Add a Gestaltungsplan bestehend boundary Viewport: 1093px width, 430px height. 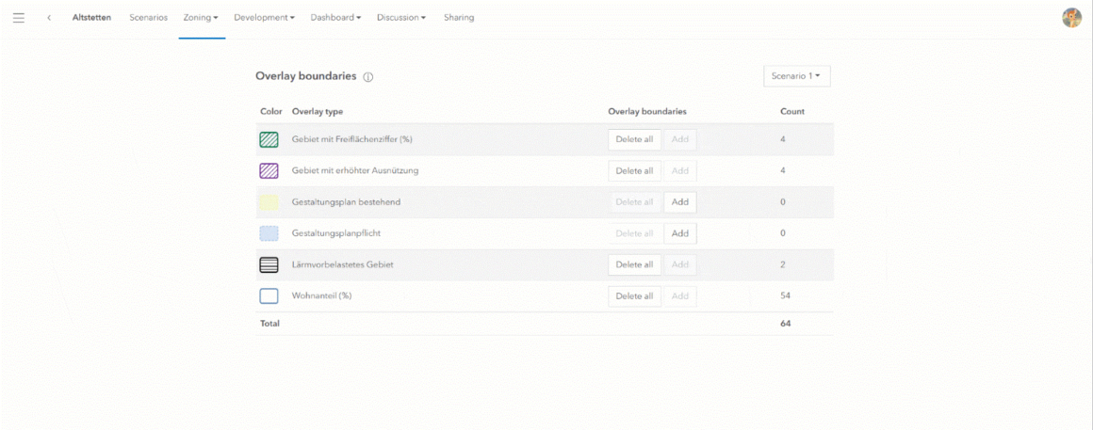(679, 201)
